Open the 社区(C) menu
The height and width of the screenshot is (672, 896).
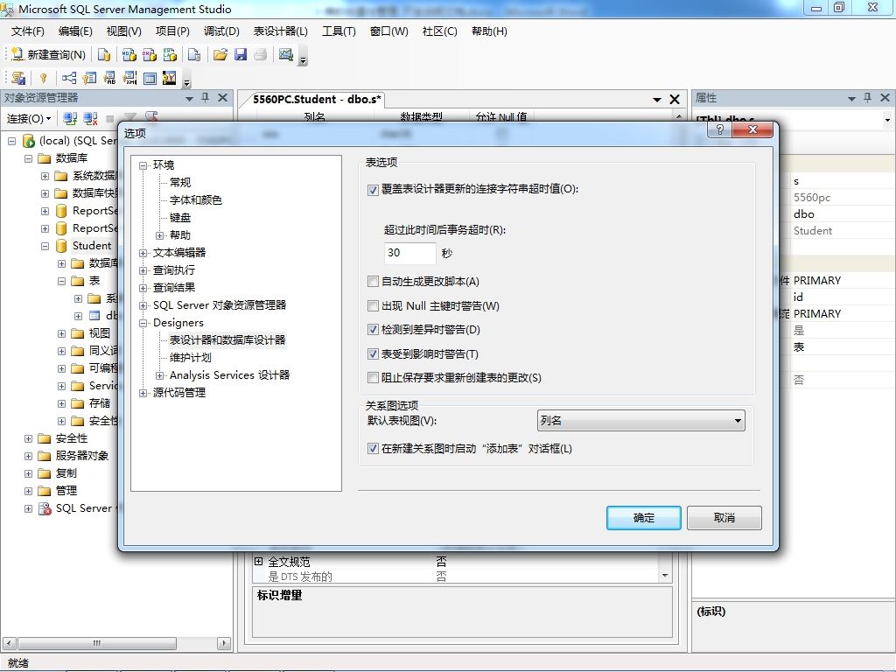439,31
